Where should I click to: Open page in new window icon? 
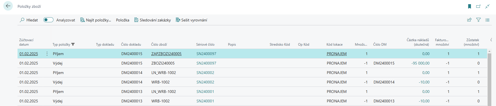[x=478, y=6]
